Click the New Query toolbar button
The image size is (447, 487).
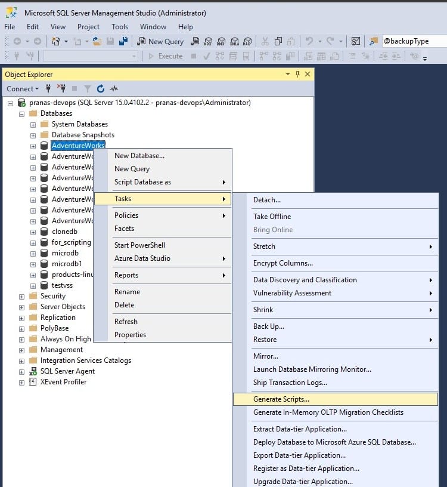point(160,41)
